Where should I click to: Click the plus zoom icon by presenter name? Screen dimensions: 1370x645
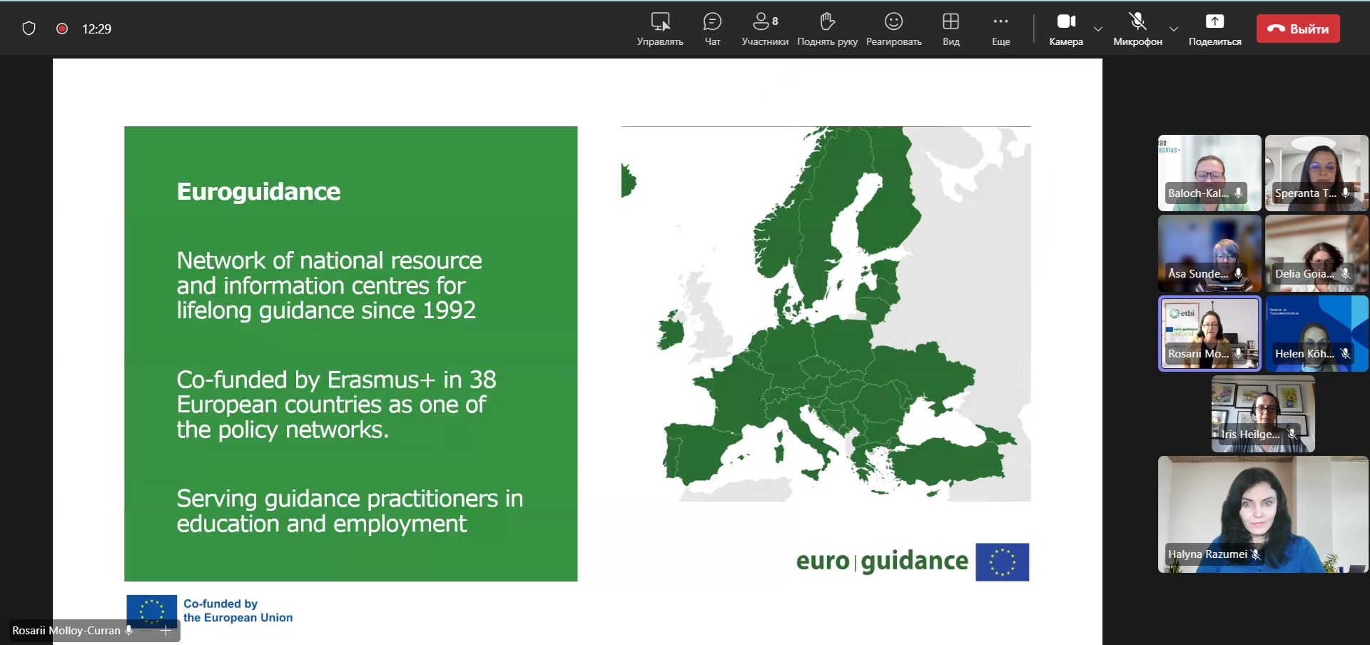point(166,631)
